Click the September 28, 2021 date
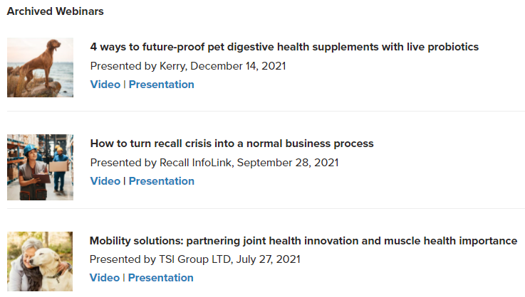525x297 pixels. 288,163
